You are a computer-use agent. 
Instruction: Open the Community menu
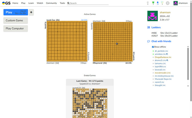pos(51,3)
